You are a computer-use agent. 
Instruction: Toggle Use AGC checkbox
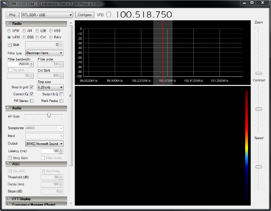click(x=9, y=171)
